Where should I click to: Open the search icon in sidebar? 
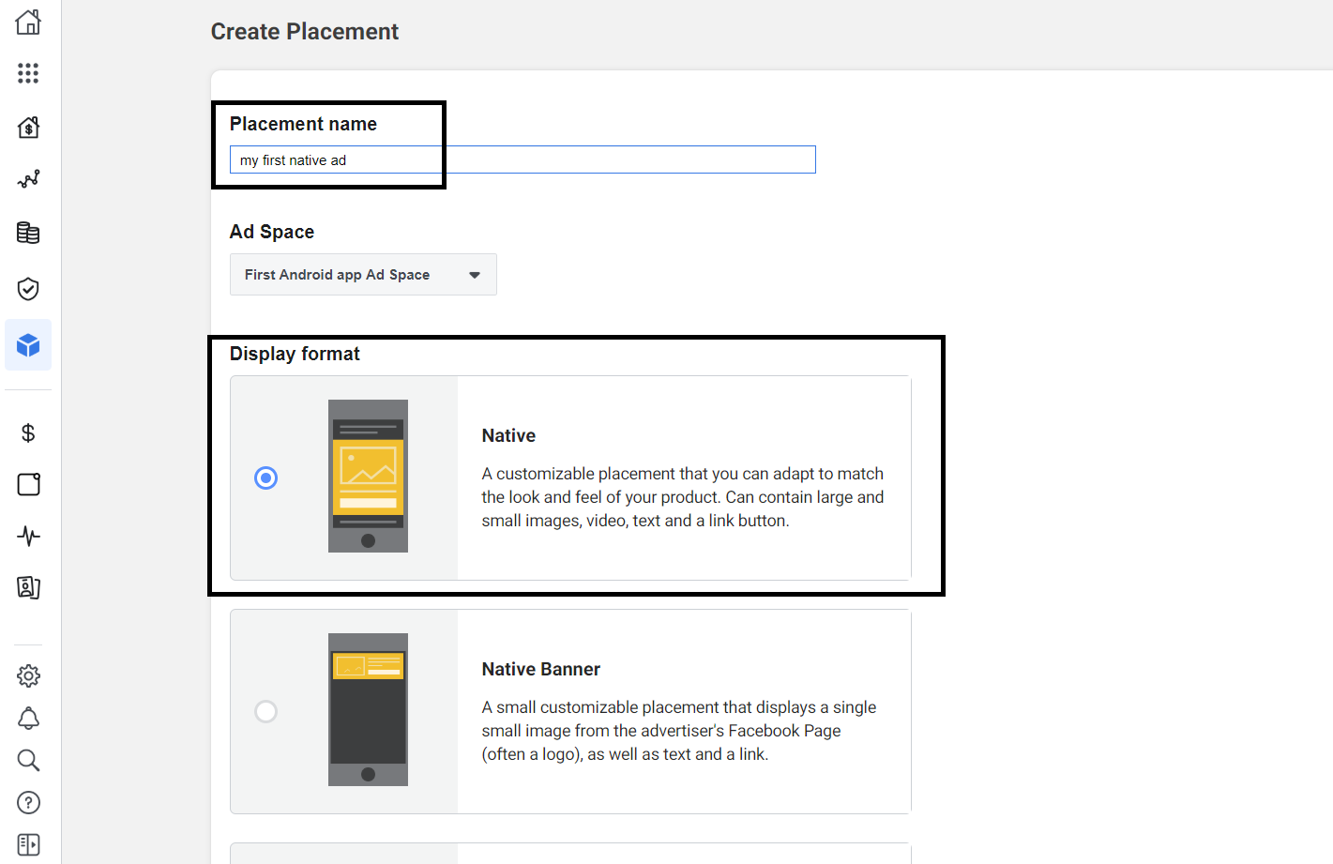point(28,760)
